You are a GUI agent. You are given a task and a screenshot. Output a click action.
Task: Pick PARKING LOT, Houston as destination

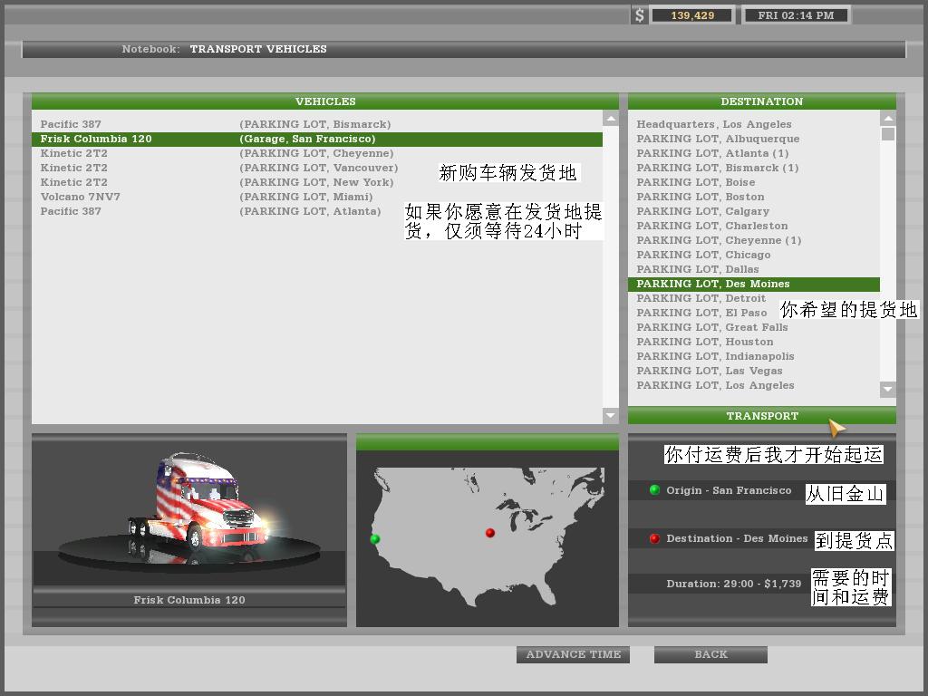(704, 342)
